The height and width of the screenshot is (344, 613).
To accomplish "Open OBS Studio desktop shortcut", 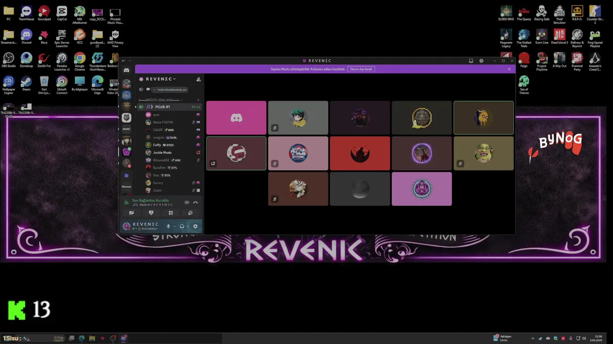I will click(x=9, y=60).
